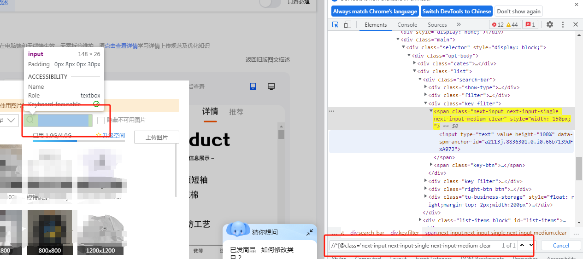Select the 1200x1200 image thumbnail
Screen dimensions: 583x259
(100, 233)
